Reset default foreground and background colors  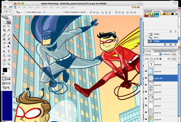(3, 74)
